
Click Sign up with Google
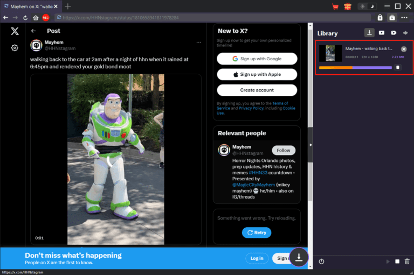click(257, 58)
